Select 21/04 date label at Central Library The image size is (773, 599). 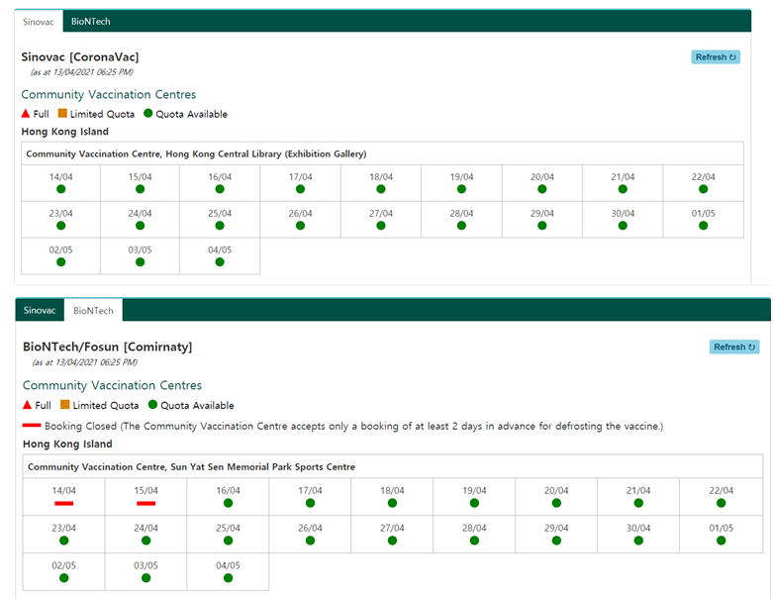coord(623,177)
